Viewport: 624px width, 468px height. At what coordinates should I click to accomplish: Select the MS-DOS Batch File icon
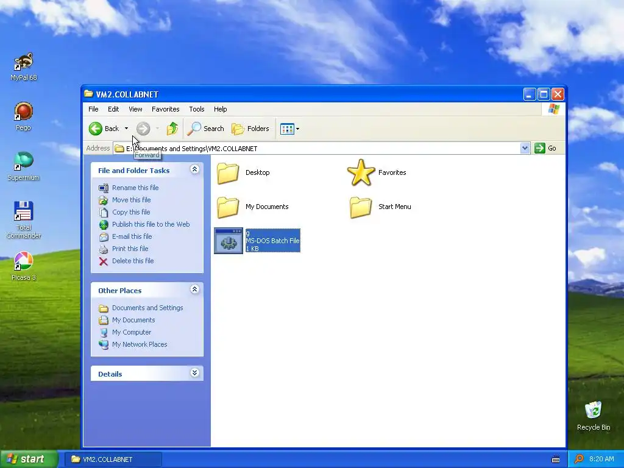[229, 240]
